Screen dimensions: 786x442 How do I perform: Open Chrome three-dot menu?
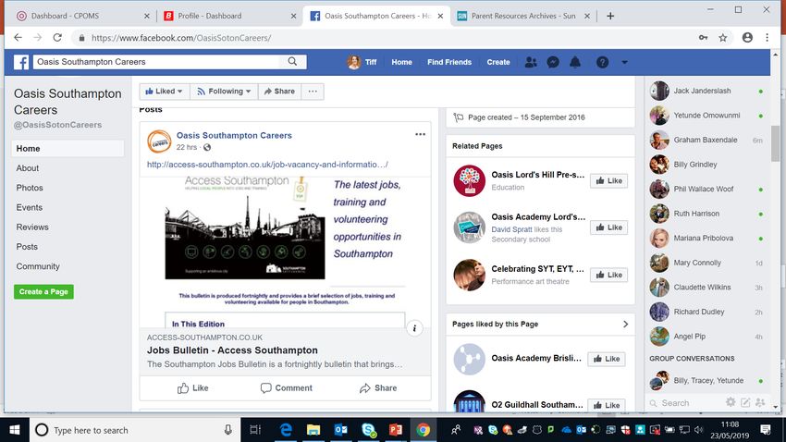(x=767, y=38)
